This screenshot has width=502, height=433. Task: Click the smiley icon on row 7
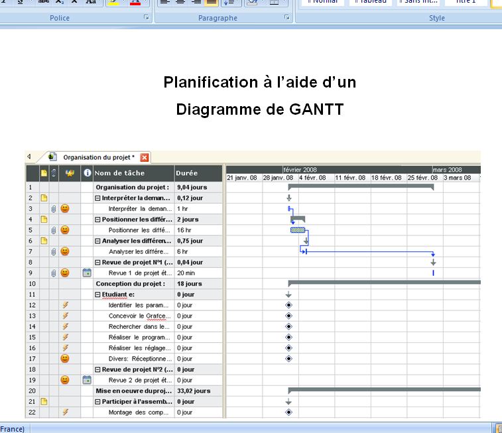tap(65, 251)
